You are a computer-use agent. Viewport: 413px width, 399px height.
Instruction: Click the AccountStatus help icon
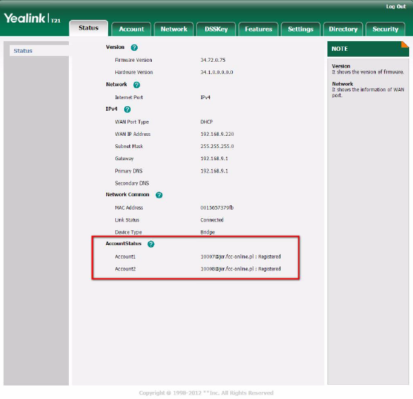[x=151, y=244]
